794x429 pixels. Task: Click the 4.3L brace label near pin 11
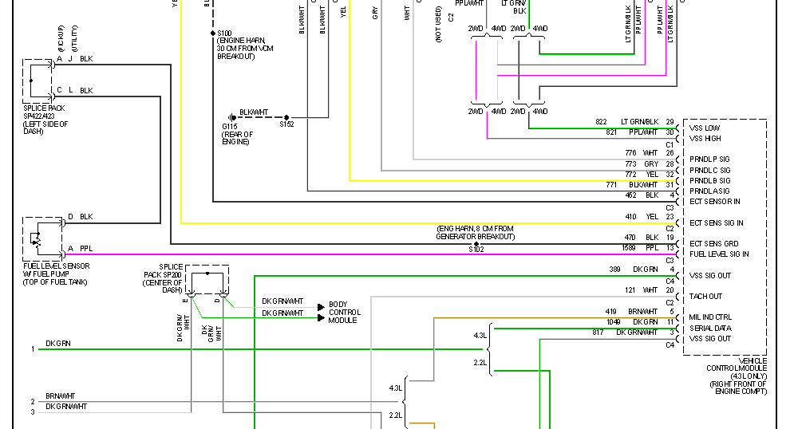click(480, 336)
